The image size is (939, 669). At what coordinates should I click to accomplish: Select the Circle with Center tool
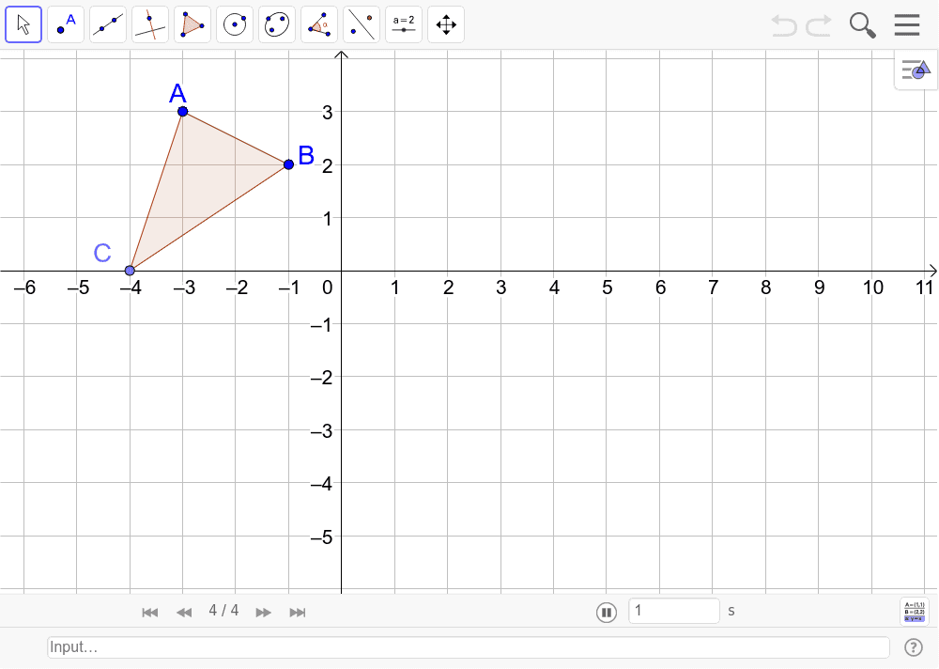pyautogui.click(x=234, y=24)
